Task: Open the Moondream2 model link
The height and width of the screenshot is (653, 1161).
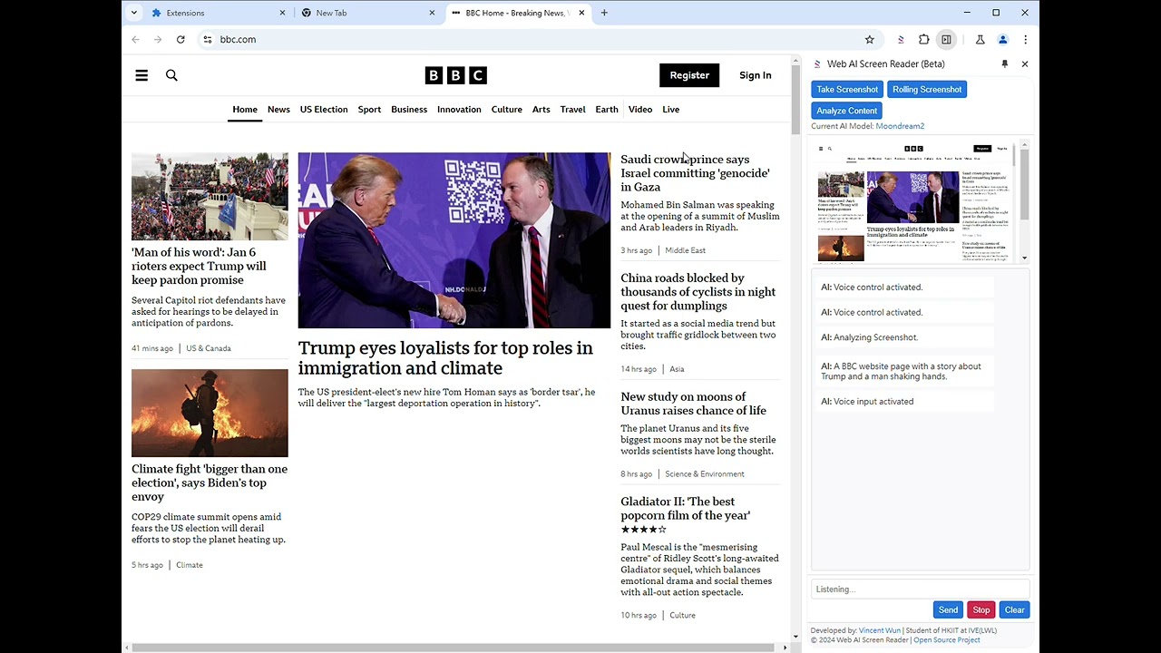Action: [x=900, y=126]
